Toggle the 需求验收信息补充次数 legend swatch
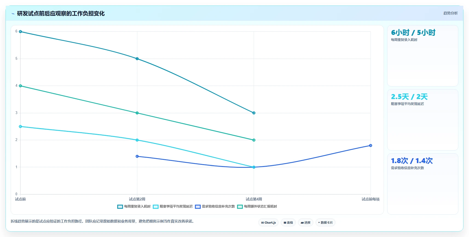 click(198, 207)
